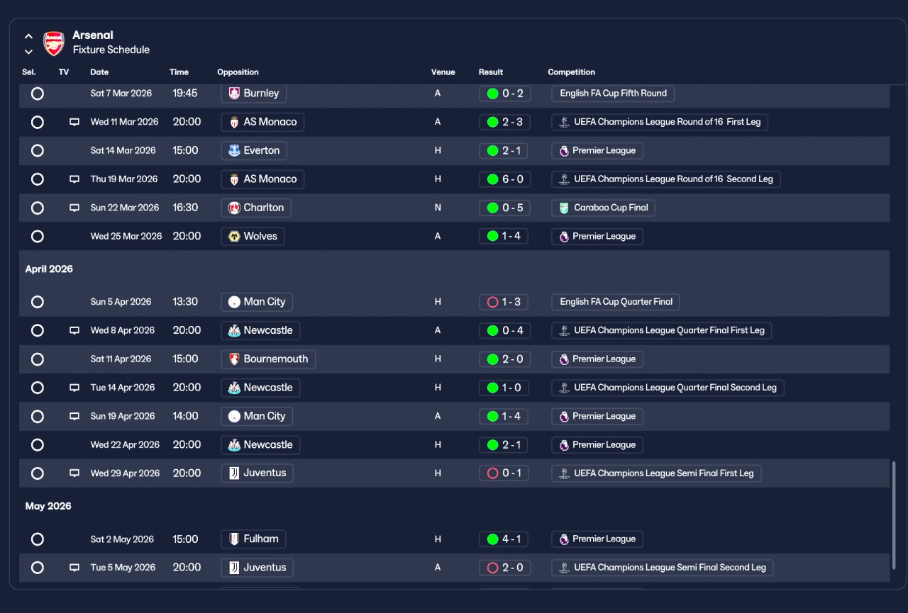Image resolution: width=908 pixels, height=613 pixels.
Task: Select the Sun 5 Apr Man City radio
Action: tap(38, 302)
